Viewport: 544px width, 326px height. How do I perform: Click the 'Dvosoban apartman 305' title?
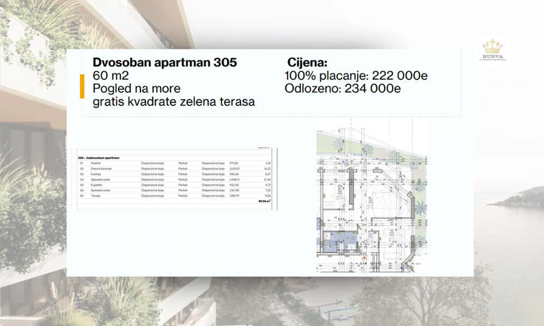[x=165, y=62]
